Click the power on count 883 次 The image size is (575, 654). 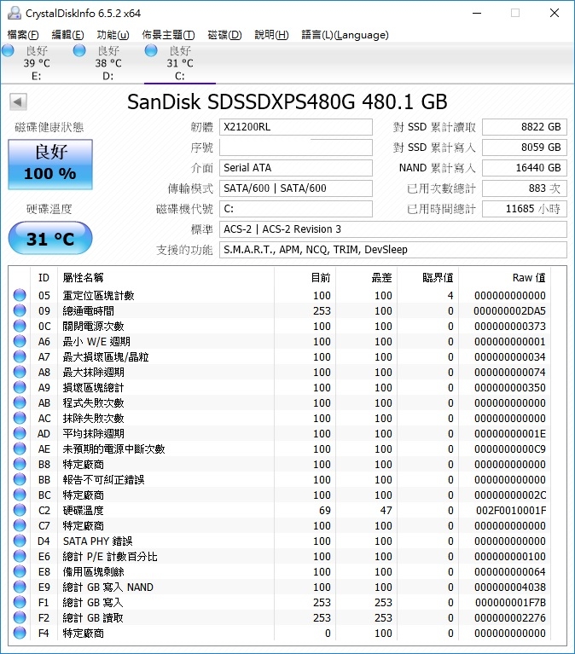point(525,188)
